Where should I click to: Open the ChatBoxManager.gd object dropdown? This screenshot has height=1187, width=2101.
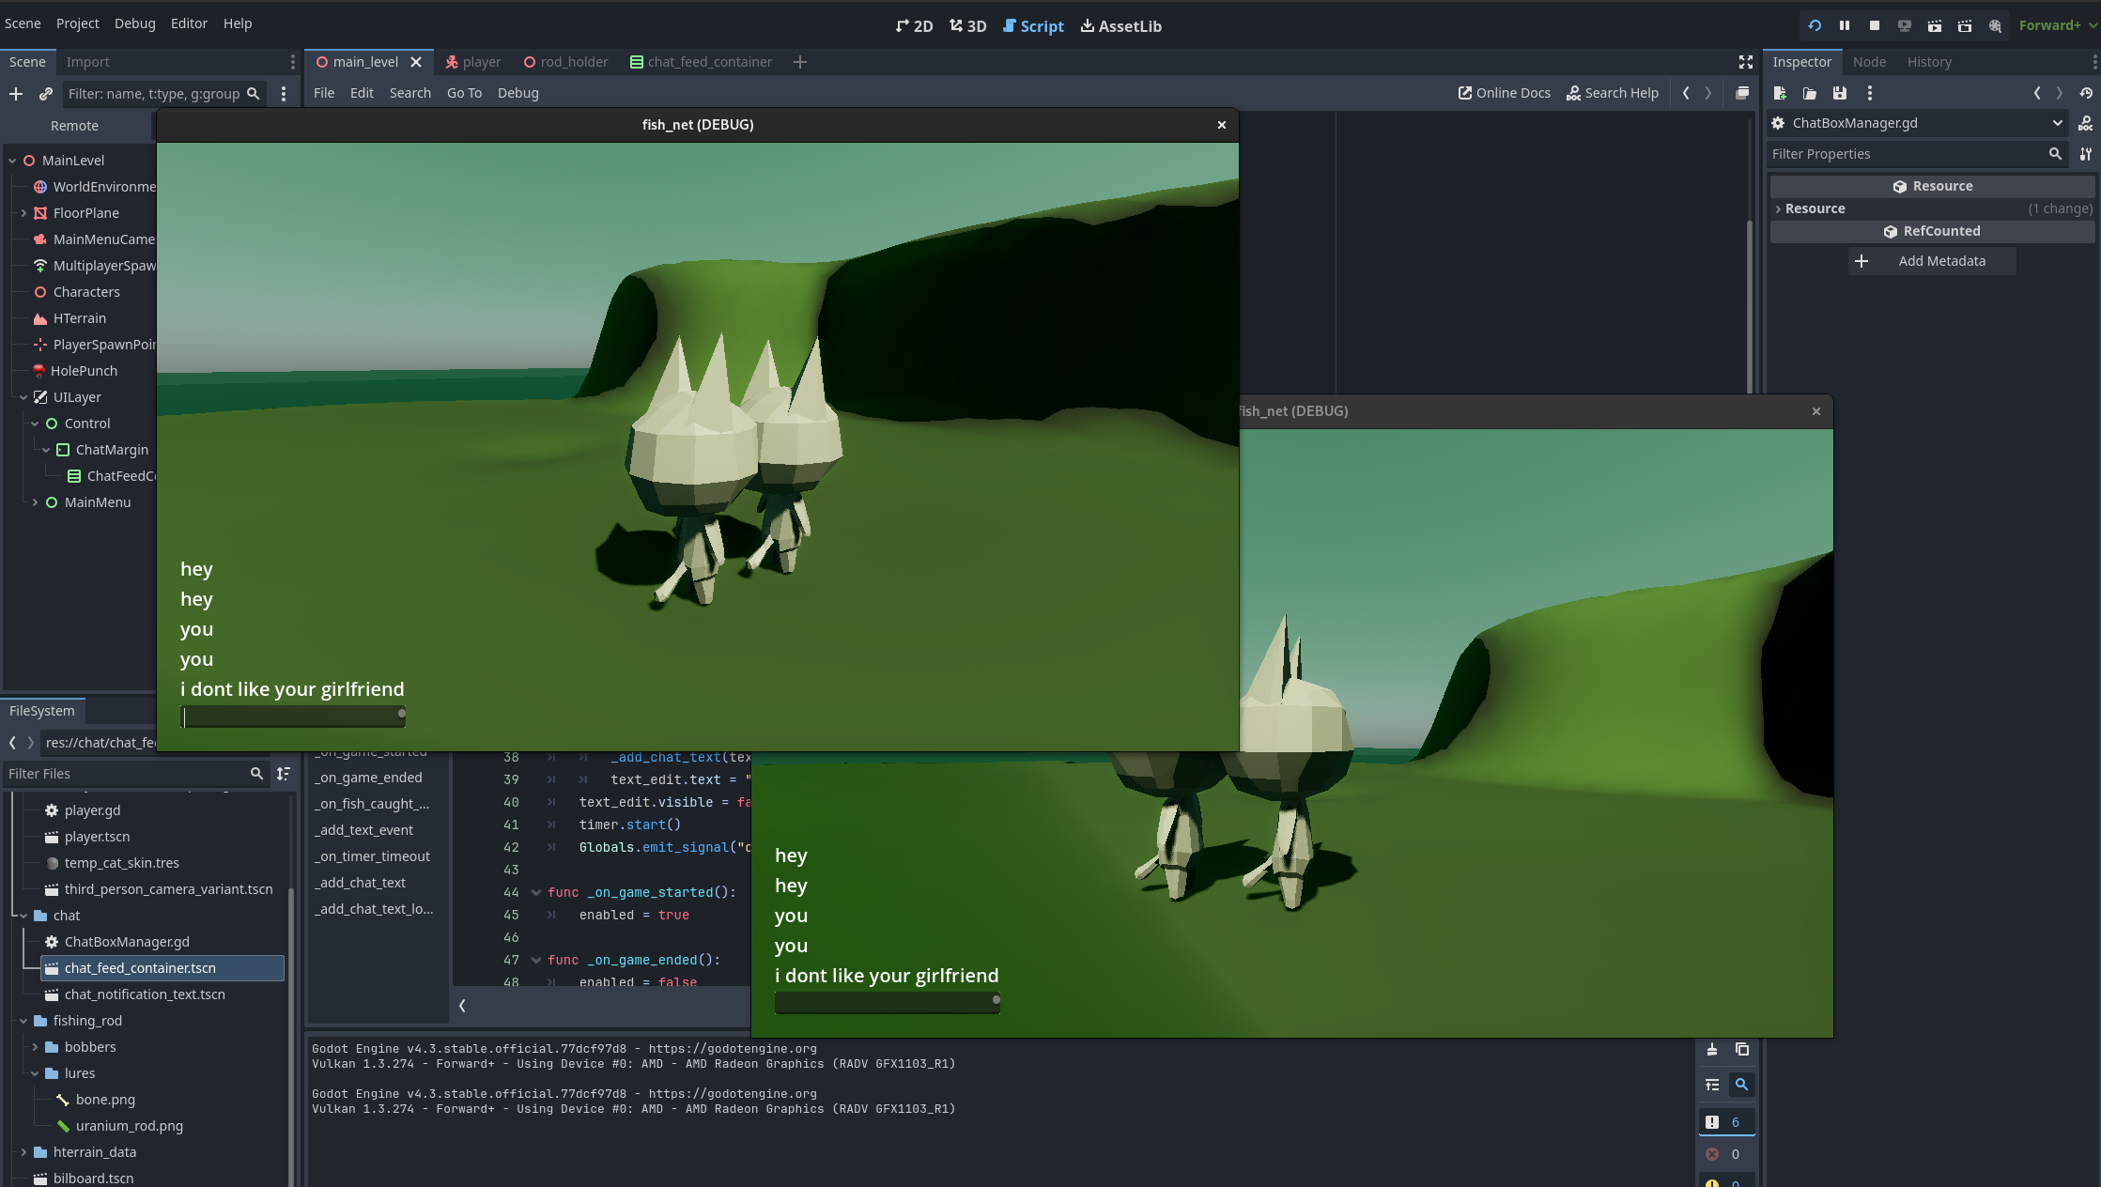1919,123
